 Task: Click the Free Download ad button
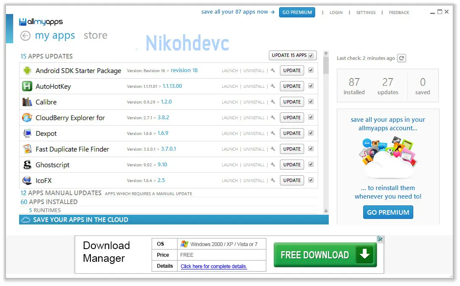pyautogui.click(x=325, y=255)
